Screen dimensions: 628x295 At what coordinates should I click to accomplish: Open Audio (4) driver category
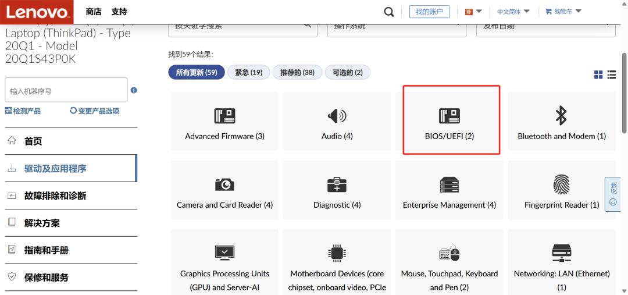(x=337, y=122)
